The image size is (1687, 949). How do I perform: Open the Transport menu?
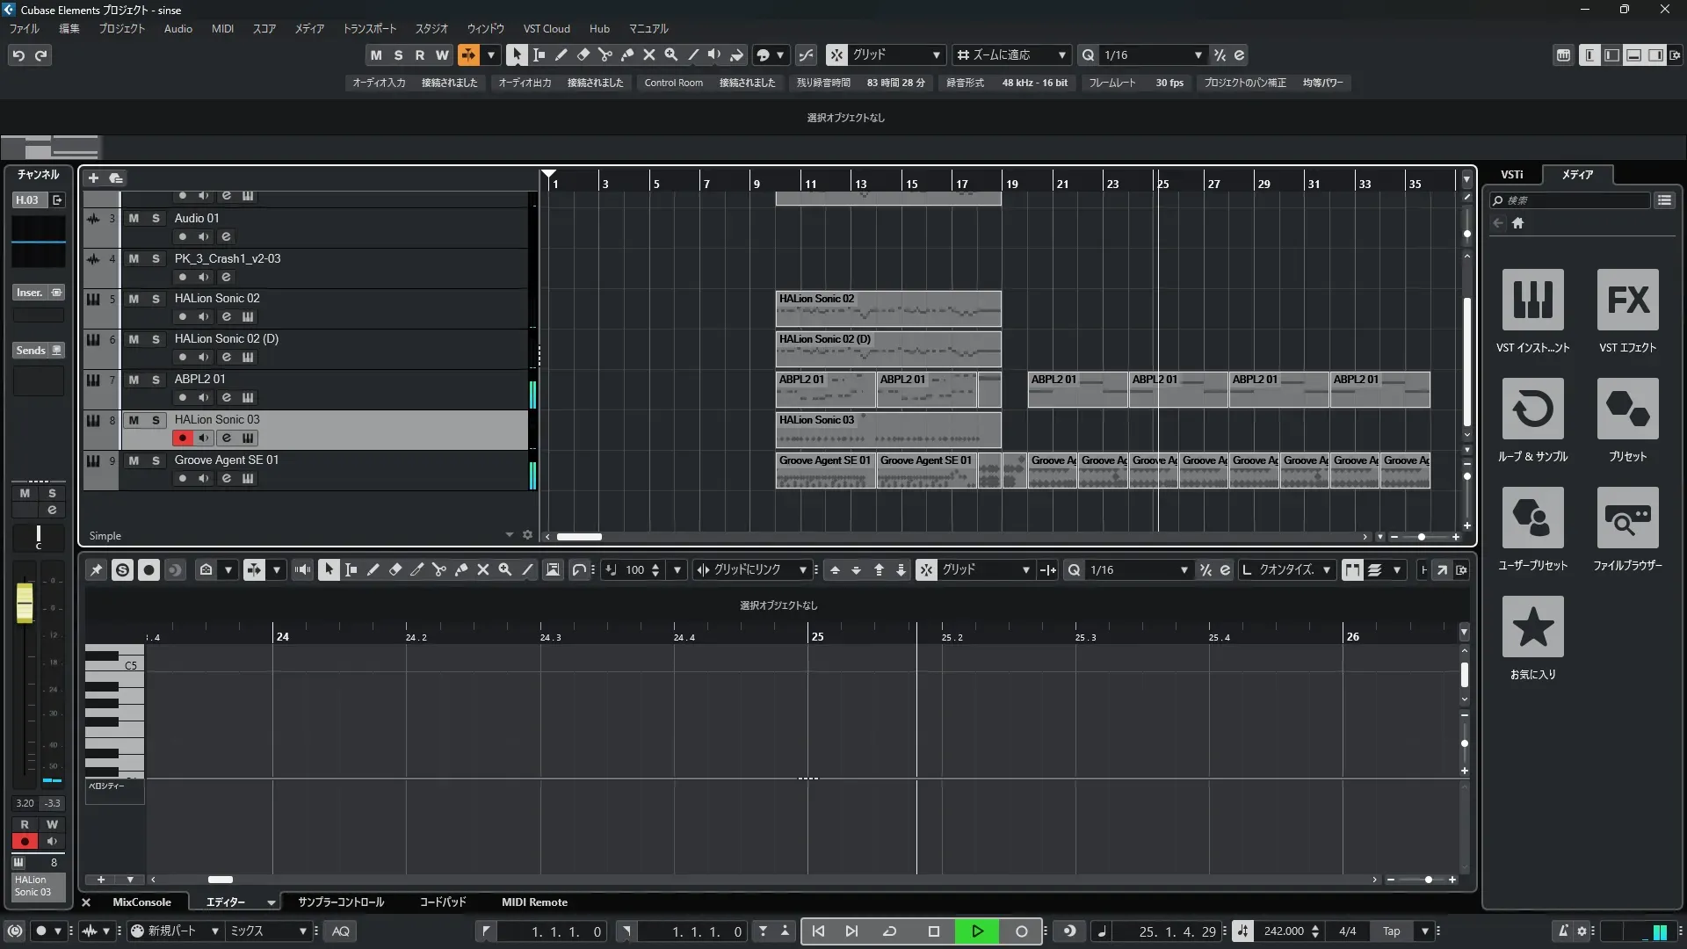(x=369, y=29)
